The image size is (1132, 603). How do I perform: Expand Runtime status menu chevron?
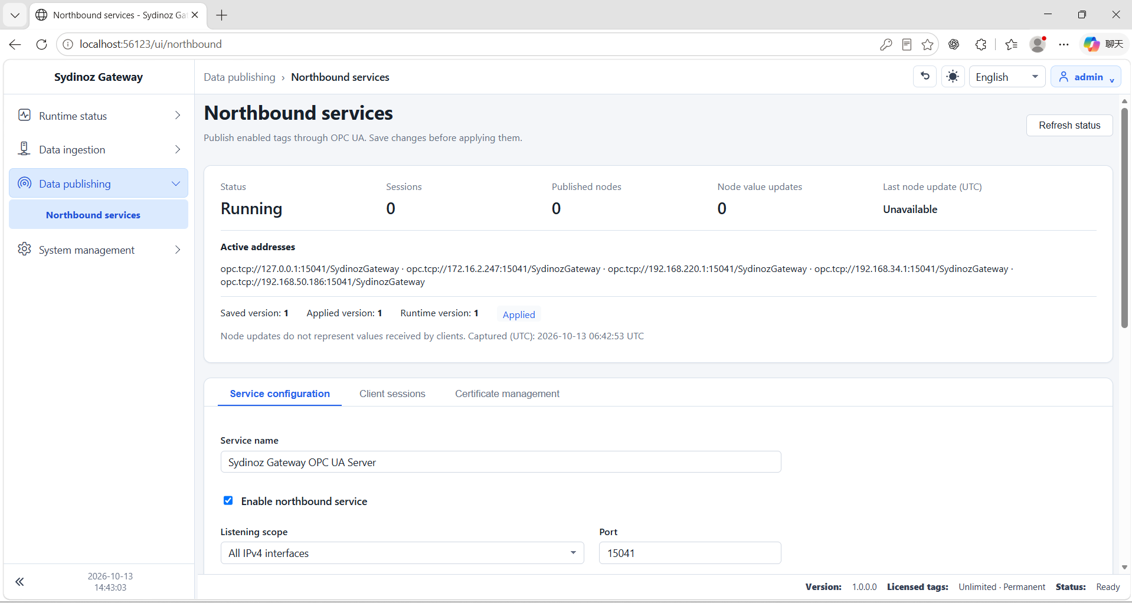tap(178, 116)
